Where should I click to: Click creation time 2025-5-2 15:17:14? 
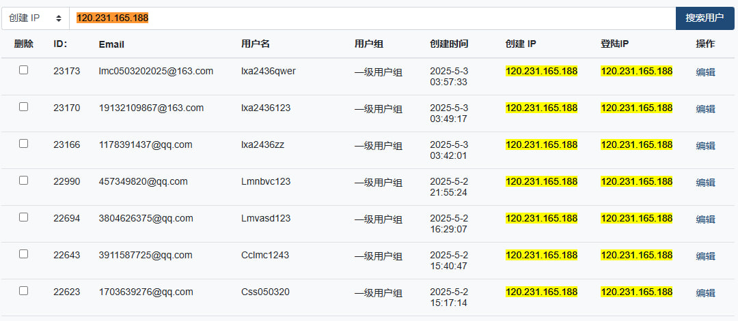click(x=449, y=298)
